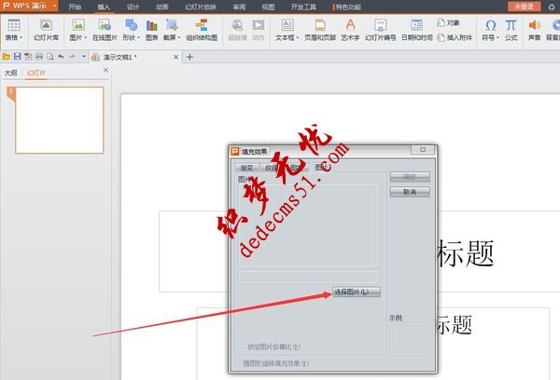Click 幻灯片编号 slide number icon
Screen dimensions: 560x380
381,25
